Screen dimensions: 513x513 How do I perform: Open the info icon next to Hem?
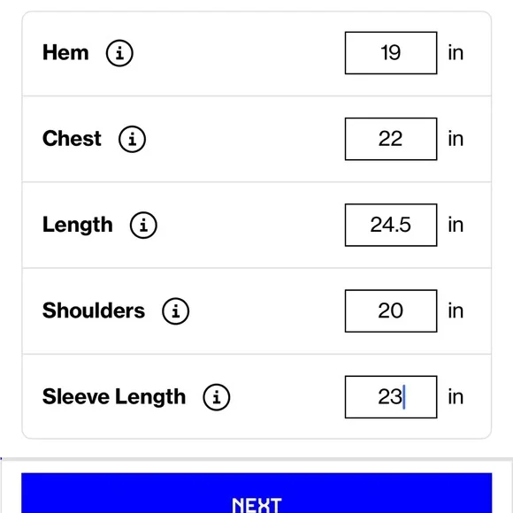(x=119, y=53)
